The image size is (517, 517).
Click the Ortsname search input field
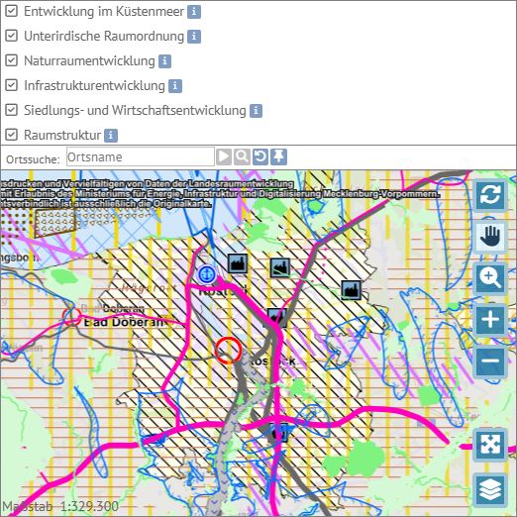tap(141, 156)
